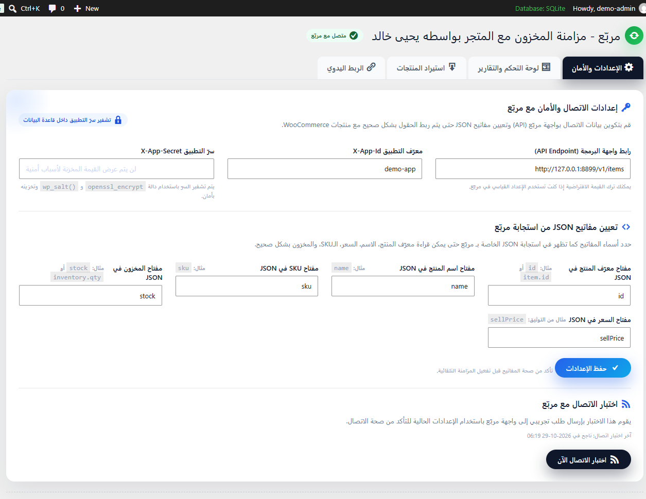Click the dashboard panel icon on reports tab
This screenshot has width=646, height=499.
point(546,67)
